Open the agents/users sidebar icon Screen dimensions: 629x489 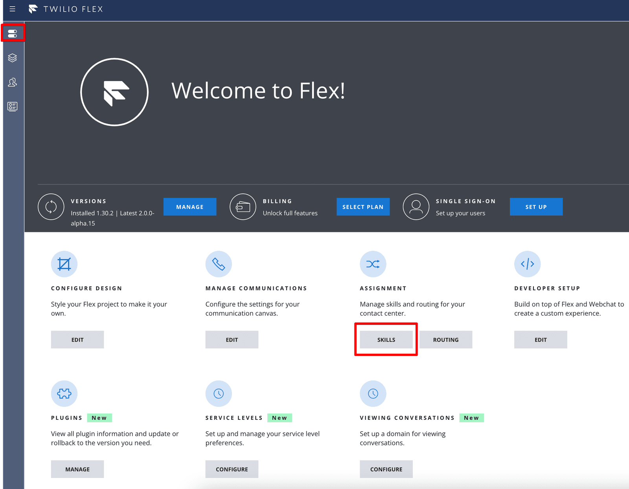(13, 82)
